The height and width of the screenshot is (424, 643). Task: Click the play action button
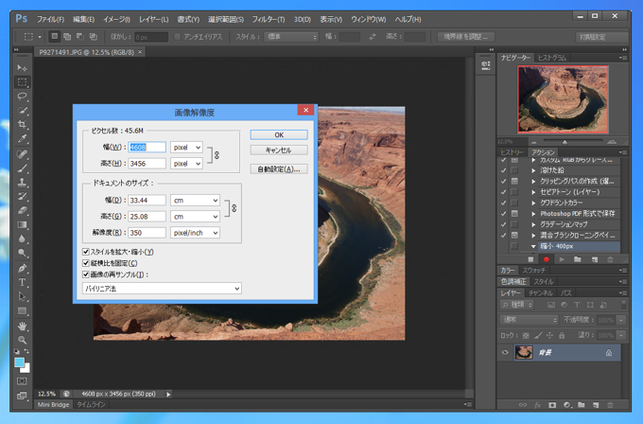(562, 259)
